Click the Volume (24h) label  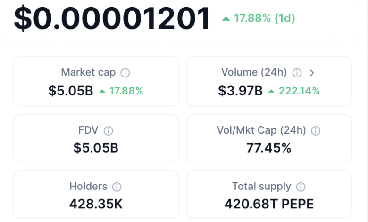pos(254,72)
